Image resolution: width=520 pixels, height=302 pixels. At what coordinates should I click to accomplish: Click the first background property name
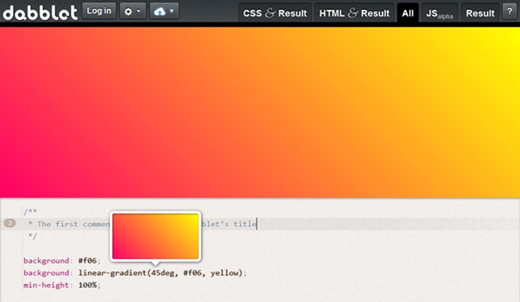(x=46, y=260)
